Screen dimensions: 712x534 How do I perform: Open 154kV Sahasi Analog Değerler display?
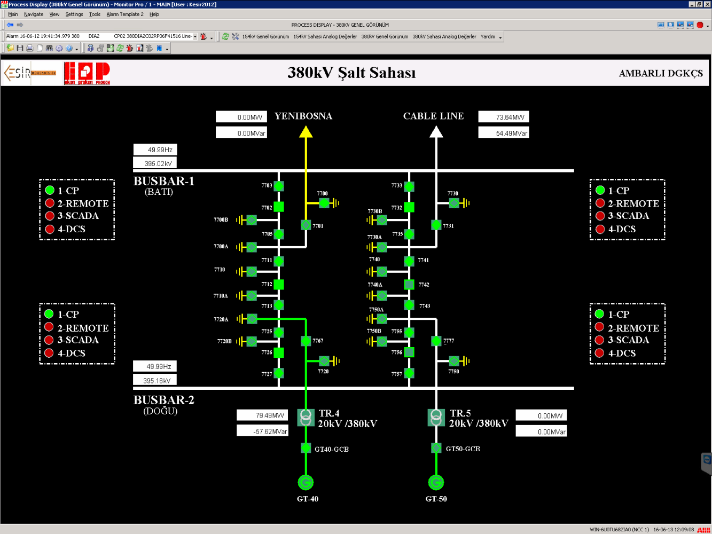(325, 37)
